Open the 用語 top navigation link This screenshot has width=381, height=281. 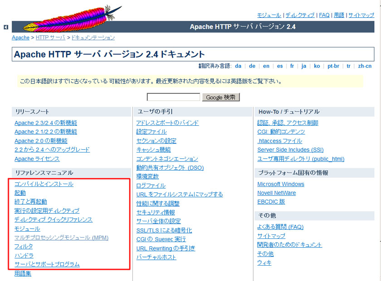coord(339,15)
